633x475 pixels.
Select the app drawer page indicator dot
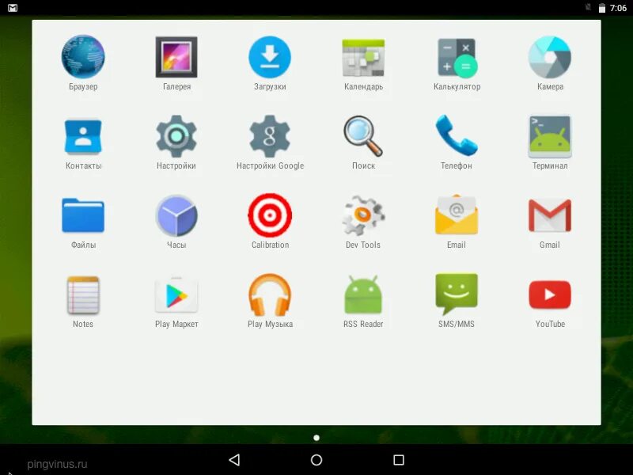[x=316, y=438]
